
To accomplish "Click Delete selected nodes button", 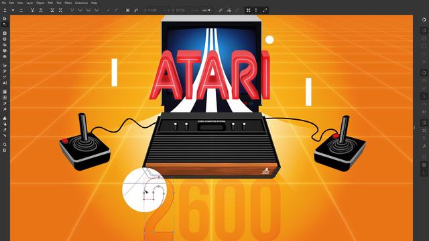I will coord(21,11).
